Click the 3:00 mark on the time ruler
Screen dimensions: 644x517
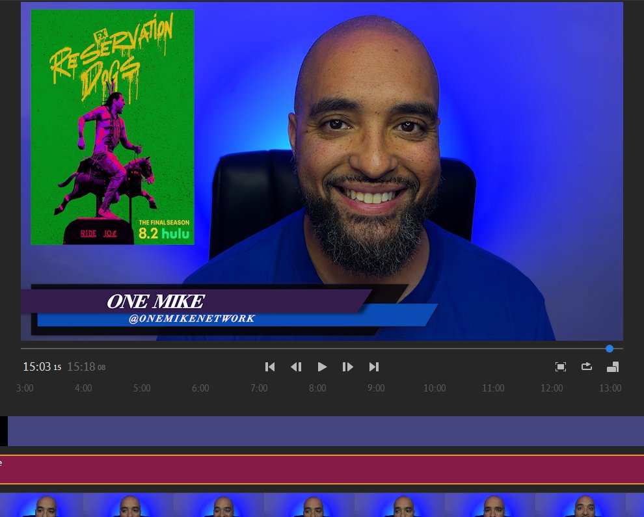[25, 388]
